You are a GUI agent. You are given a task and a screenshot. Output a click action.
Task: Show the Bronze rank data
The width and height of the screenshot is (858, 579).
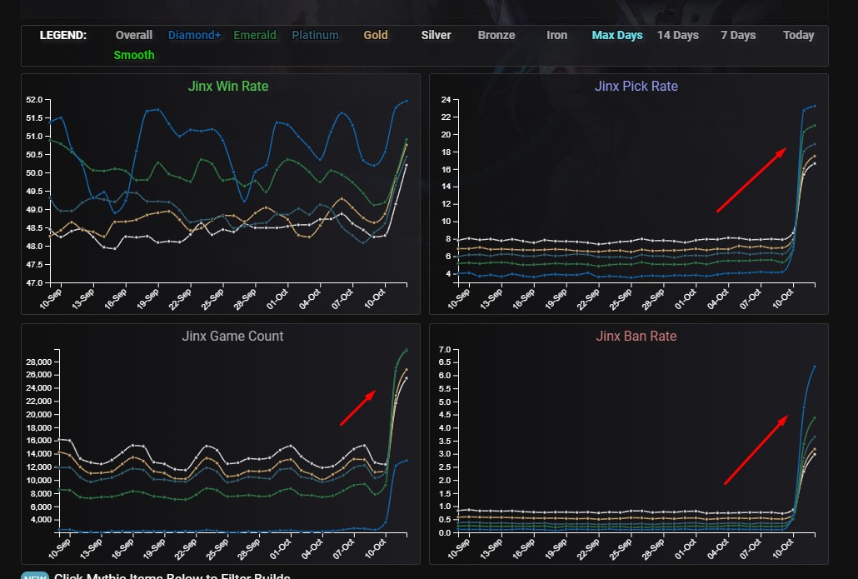click(496, 35)
